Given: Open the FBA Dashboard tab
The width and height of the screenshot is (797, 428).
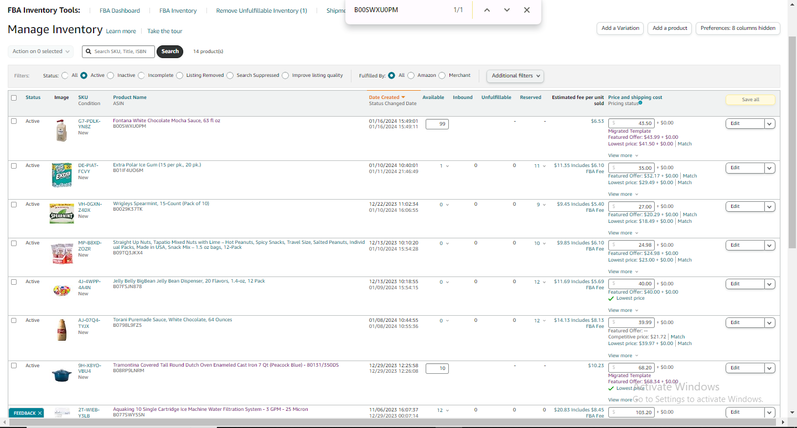Looking at the screenshot, I should click(x=120, y=11).
